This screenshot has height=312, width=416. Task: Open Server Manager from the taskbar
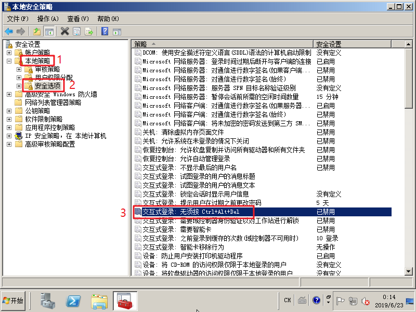[49, 301]
